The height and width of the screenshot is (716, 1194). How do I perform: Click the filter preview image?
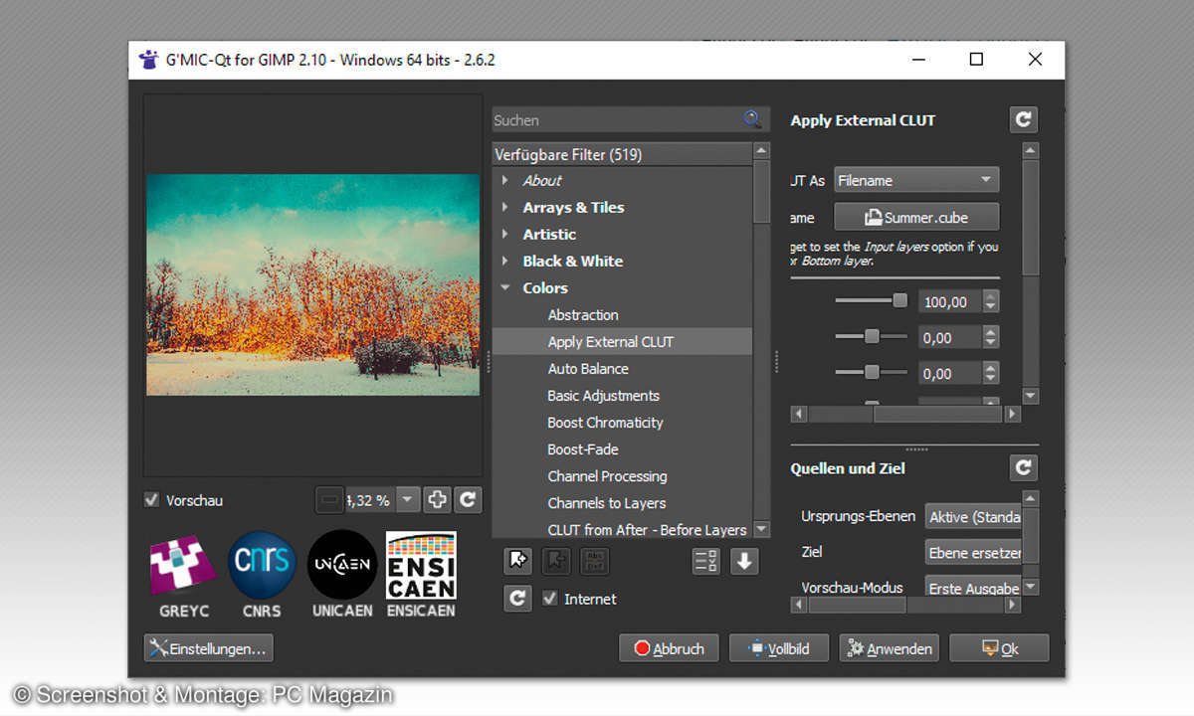click(313, 284)
